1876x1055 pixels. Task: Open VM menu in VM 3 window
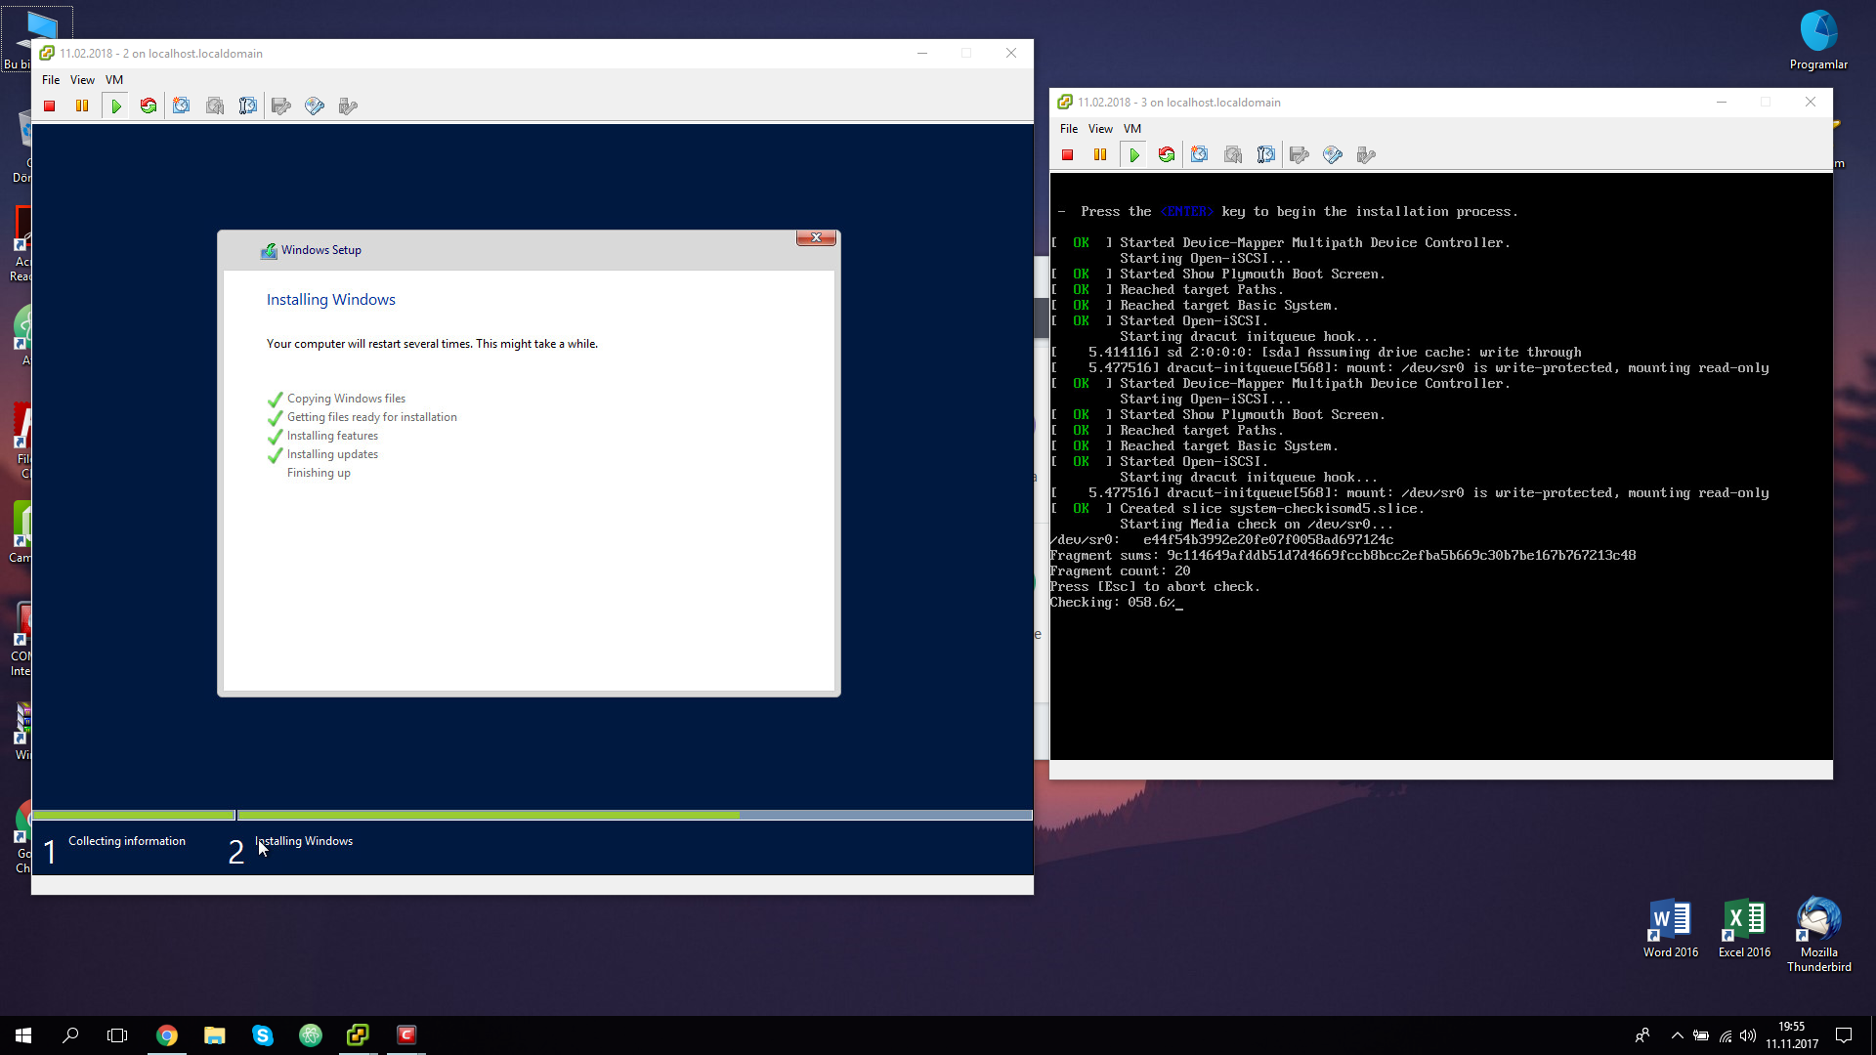(1132, 129)
